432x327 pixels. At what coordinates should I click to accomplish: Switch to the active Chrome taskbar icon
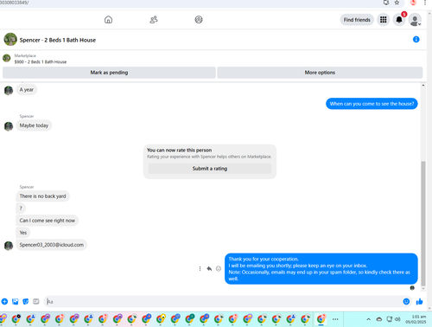pos(321,319)
